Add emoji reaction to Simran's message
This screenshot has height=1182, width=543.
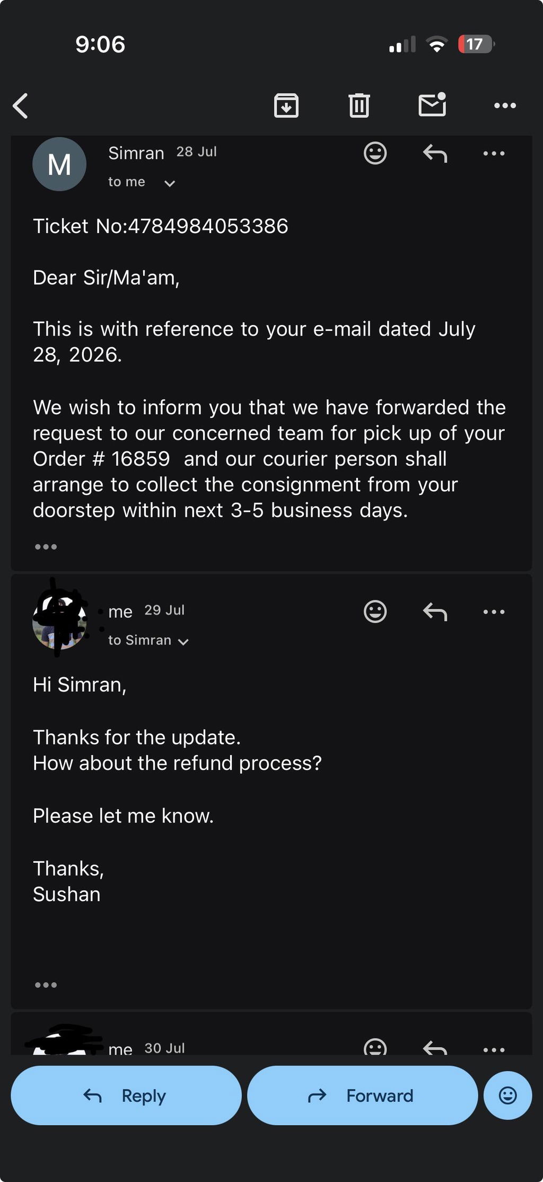click(x=375, y=153)
